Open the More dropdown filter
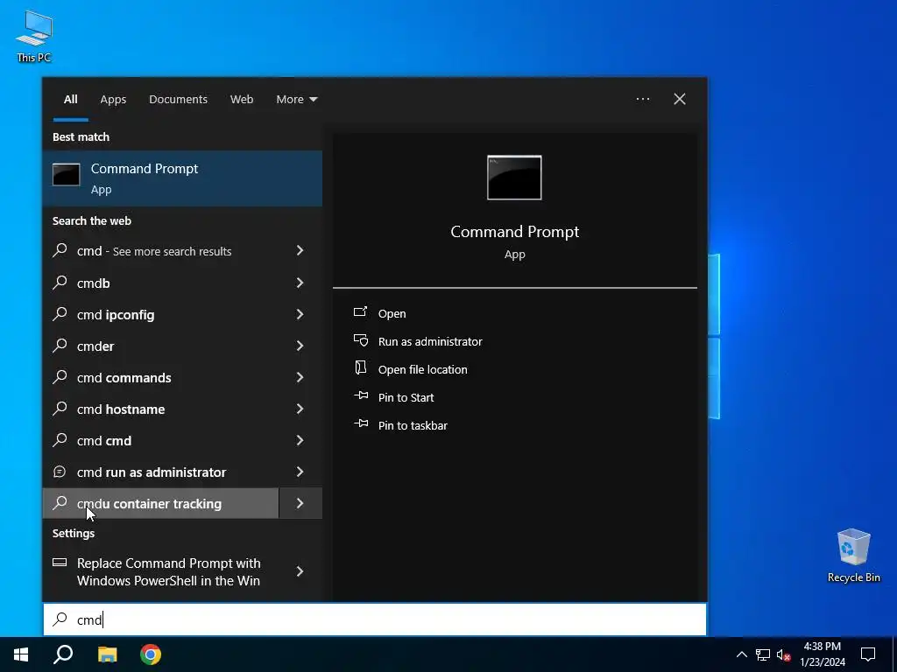 [x=296, y=100]
